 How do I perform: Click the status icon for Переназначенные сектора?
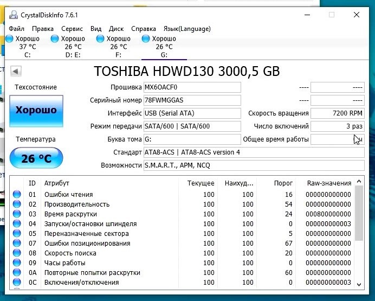tap(17, 234)
